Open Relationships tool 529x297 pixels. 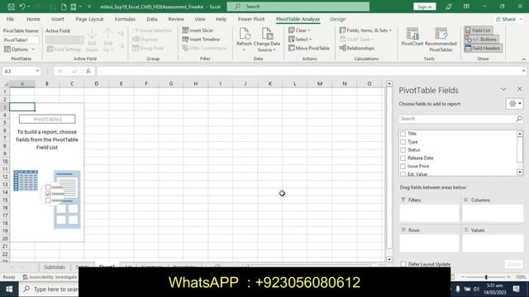(x=357, y=48)
